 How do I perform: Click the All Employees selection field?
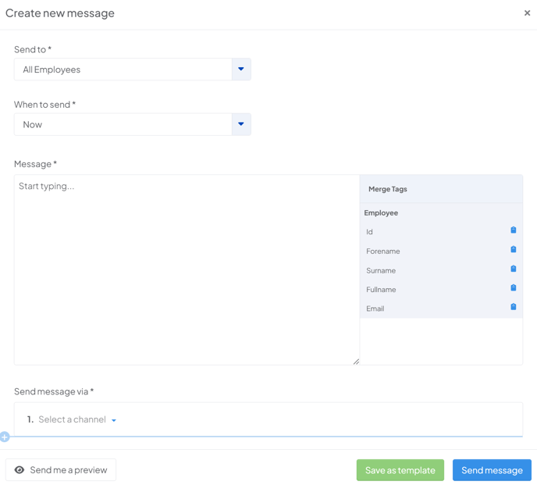123,70
